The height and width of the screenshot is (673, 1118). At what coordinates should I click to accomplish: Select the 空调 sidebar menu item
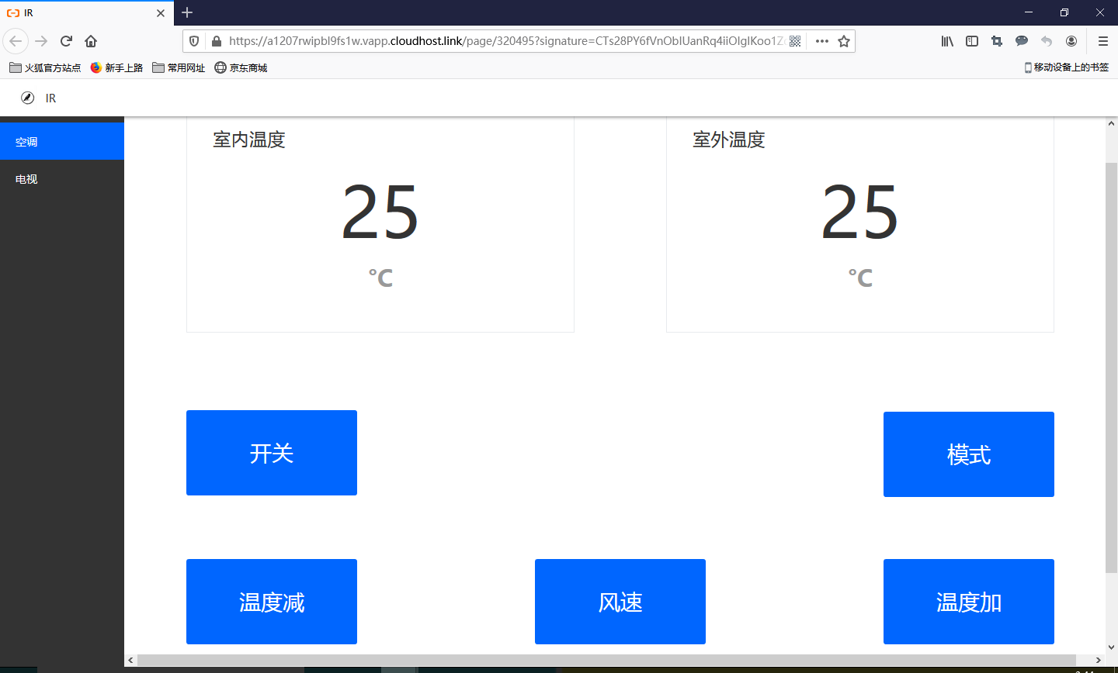click(x=62, y=142)
